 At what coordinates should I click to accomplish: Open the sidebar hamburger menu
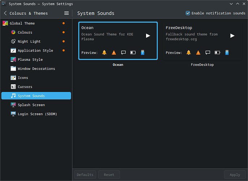click(67, 13)
